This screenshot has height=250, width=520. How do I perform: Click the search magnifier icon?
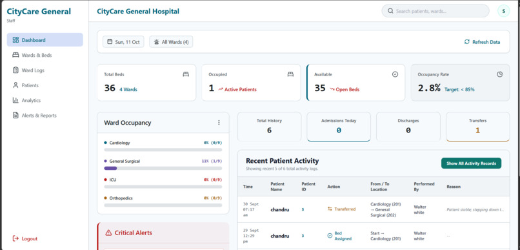pyautogui.click(x=391, y=11)
